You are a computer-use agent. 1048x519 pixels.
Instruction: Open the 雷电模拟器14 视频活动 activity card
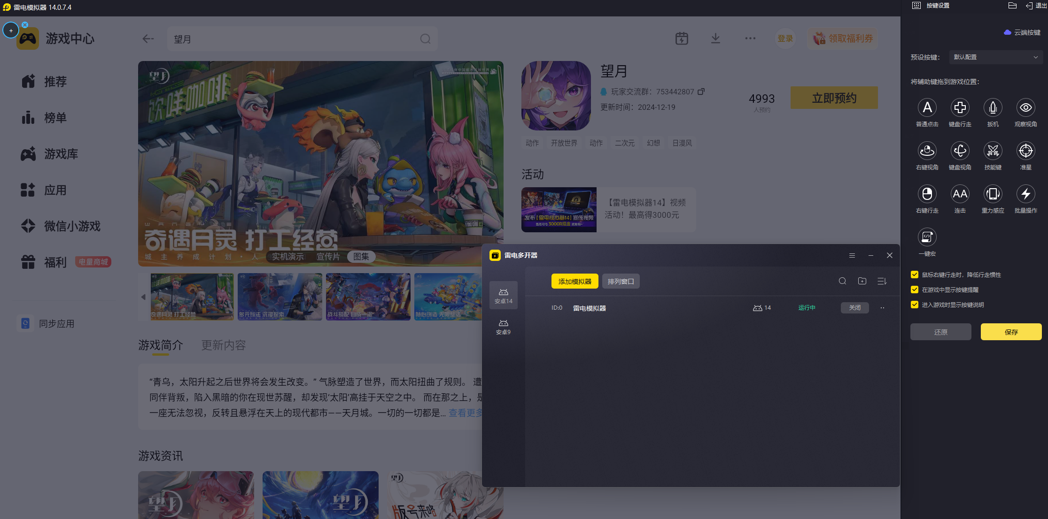point(608,210)
